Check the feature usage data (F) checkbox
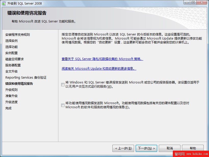The image size is (209, 157). [x=63, y=105]
